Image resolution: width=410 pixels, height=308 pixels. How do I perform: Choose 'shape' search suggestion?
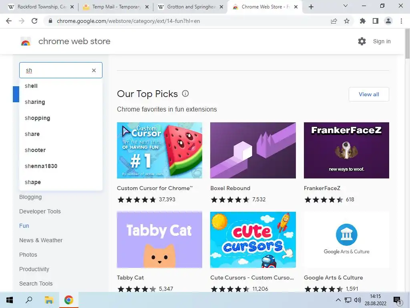click(x=61, y=182)
